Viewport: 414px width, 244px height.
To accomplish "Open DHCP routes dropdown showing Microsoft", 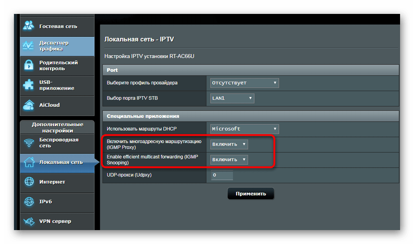I will tap(244, 129).
